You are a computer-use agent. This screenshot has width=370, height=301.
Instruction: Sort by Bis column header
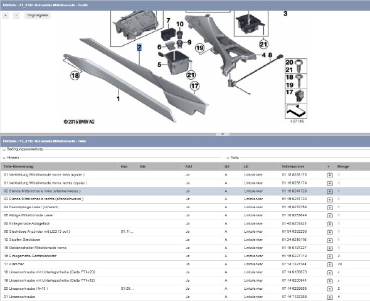pyautogui.click(x=159, y=167)
